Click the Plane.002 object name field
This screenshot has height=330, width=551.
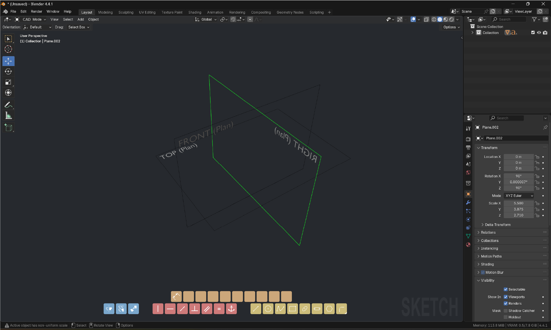pyautogui.click(x=515, y=138)
